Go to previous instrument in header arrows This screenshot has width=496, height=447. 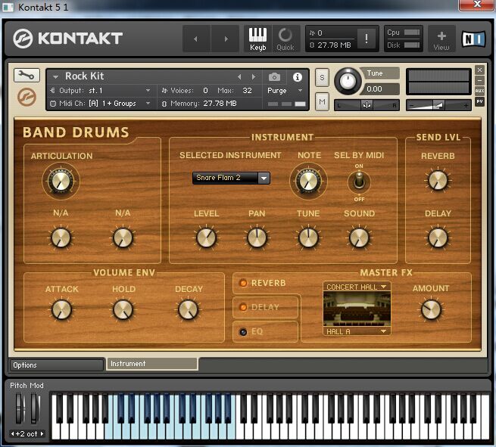click(x=196, y=39)
